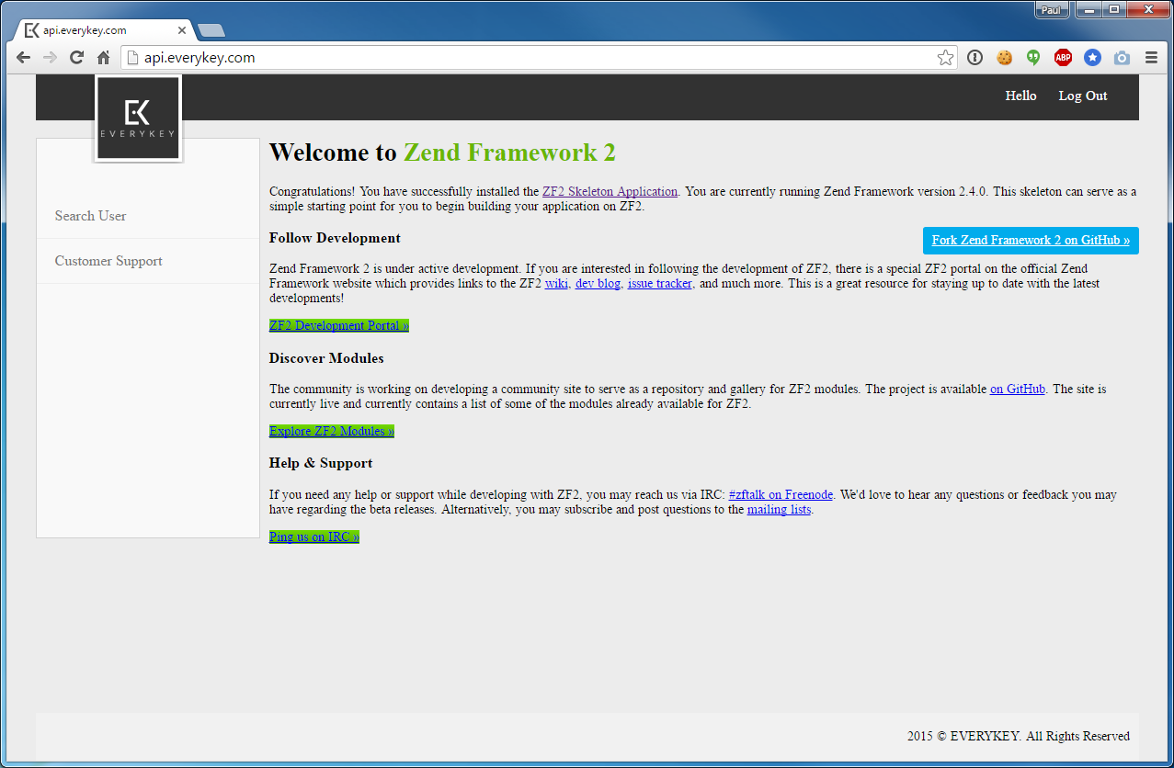The image size is (1174, 768).
Task: Click the Explore ZF2 Modules button
Action: [x=331, y=431]
